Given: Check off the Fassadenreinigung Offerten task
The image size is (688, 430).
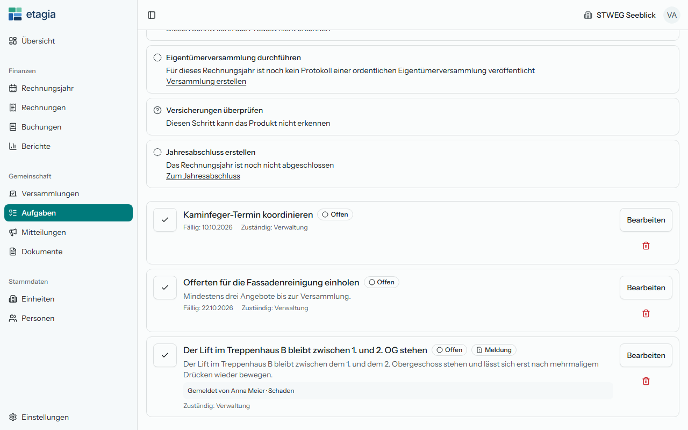Looking at the screenshot, I should tap(165, 288).
